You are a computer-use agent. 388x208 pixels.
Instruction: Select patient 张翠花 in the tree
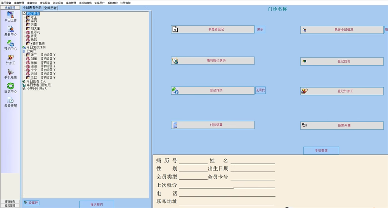pyautogui.click(x=35, y=32)
